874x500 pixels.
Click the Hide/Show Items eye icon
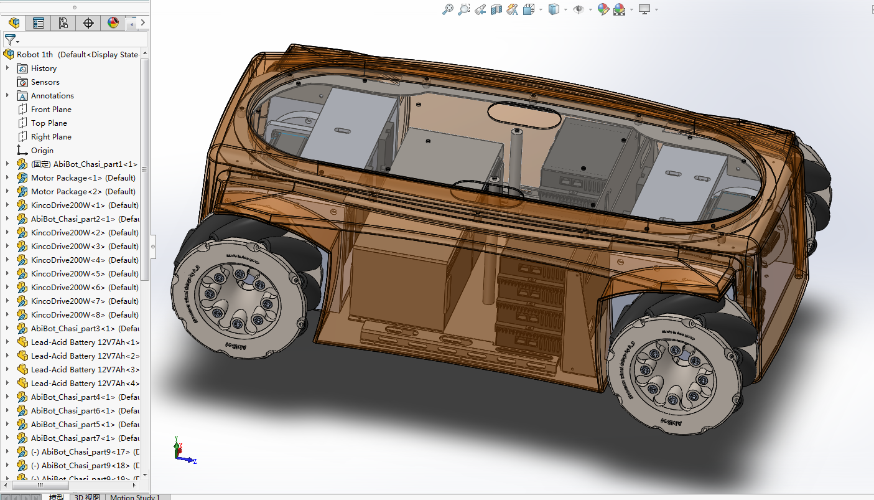(x=579, y=9)
